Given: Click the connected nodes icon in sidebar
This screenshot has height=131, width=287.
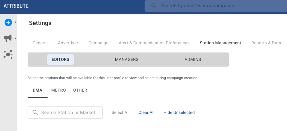Looking at the screenshot, I should tap(8, 54).
